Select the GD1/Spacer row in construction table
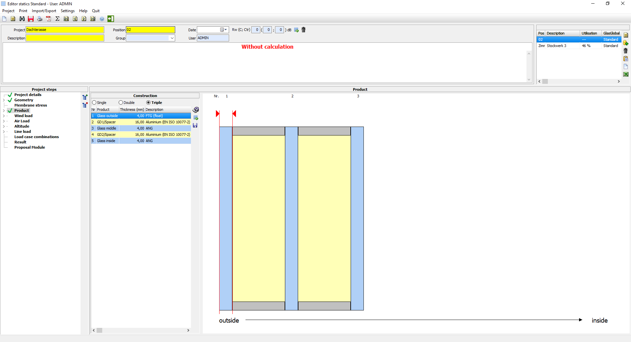Screen dimensions: 631x342 [141, 122]
